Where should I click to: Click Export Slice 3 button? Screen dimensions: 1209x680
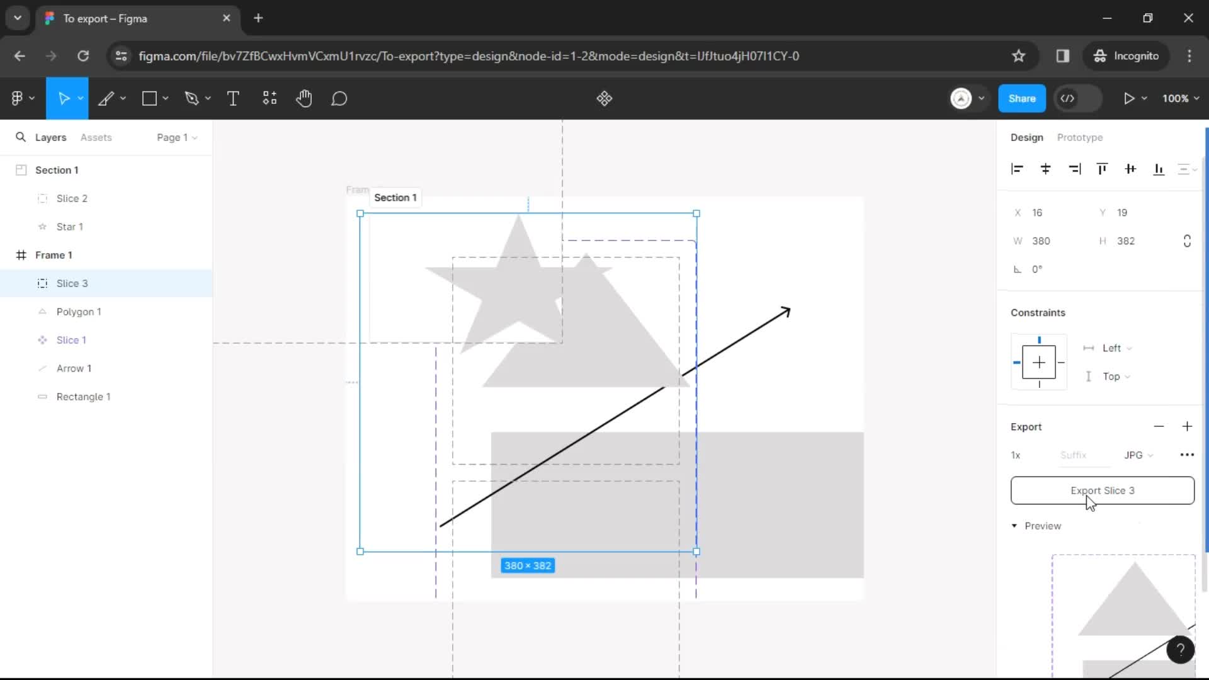click(x=1103, y=490)
